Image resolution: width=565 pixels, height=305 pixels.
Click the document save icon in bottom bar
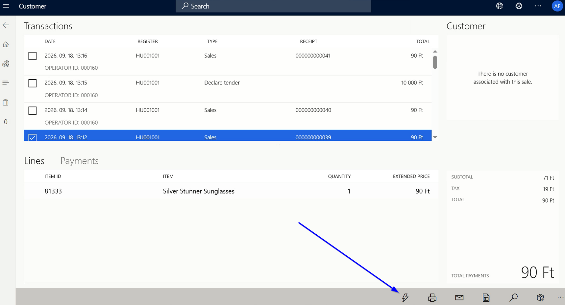(x=486, y=297)
